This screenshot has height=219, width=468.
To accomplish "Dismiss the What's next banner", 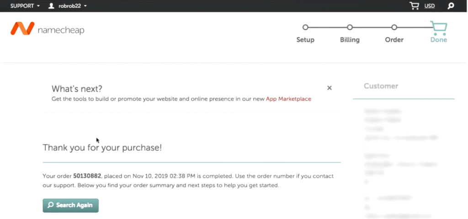I will 330,88.
